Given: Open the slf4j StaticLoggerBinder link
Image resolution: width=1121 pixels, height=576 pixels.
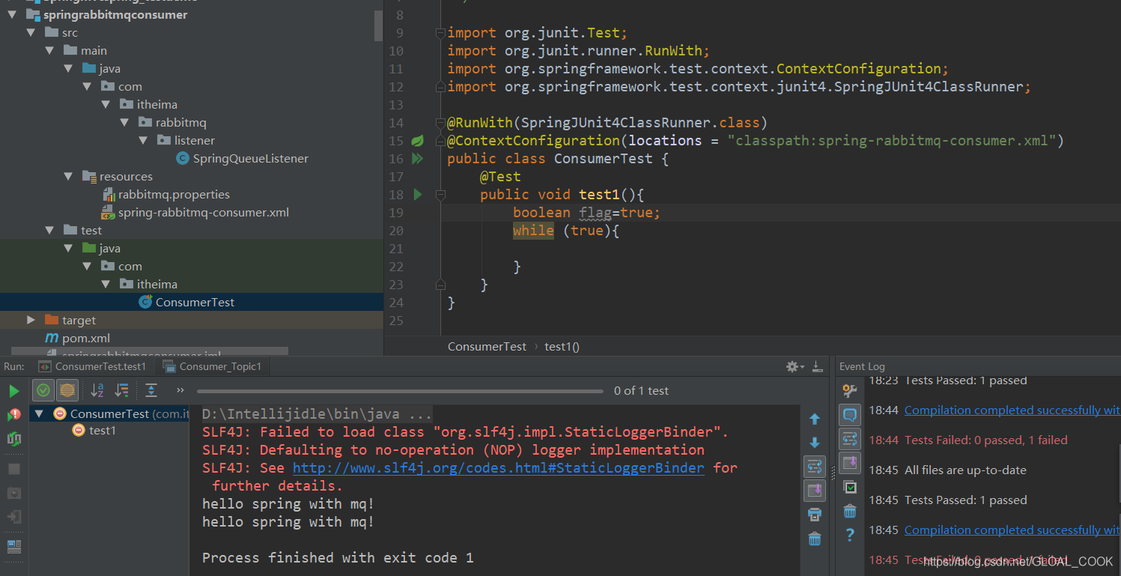Looking at the screenshot, I should (x=498, y=468).
